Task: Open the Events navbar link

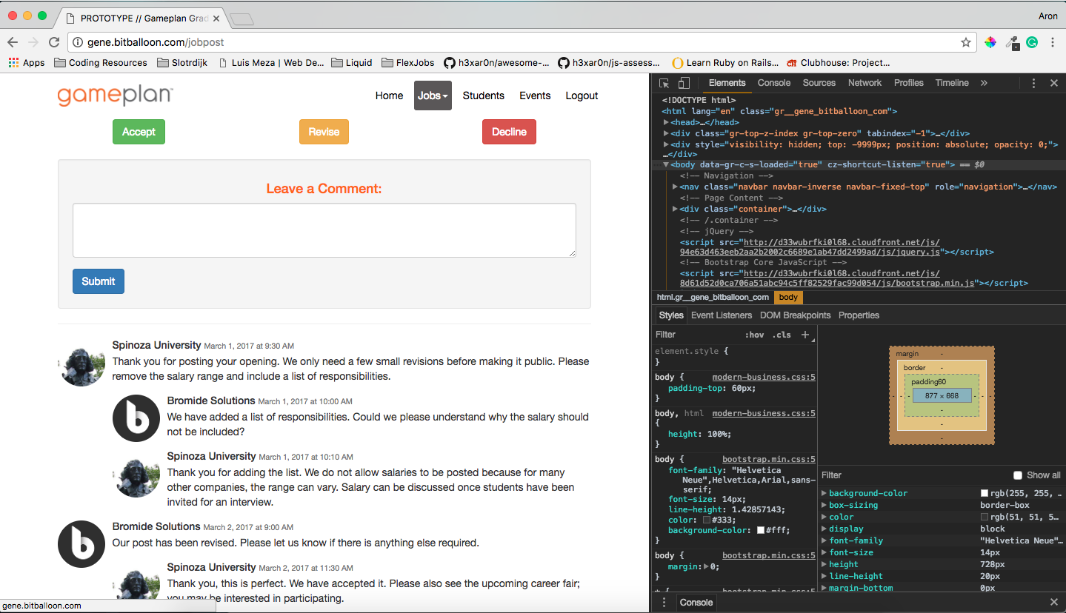Action: (535, 96)
